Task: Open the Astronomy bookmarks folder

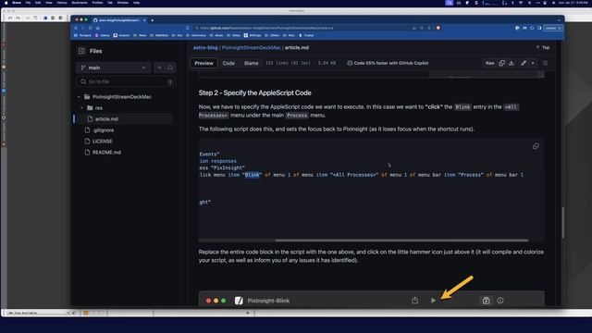Action: [196, 35]
